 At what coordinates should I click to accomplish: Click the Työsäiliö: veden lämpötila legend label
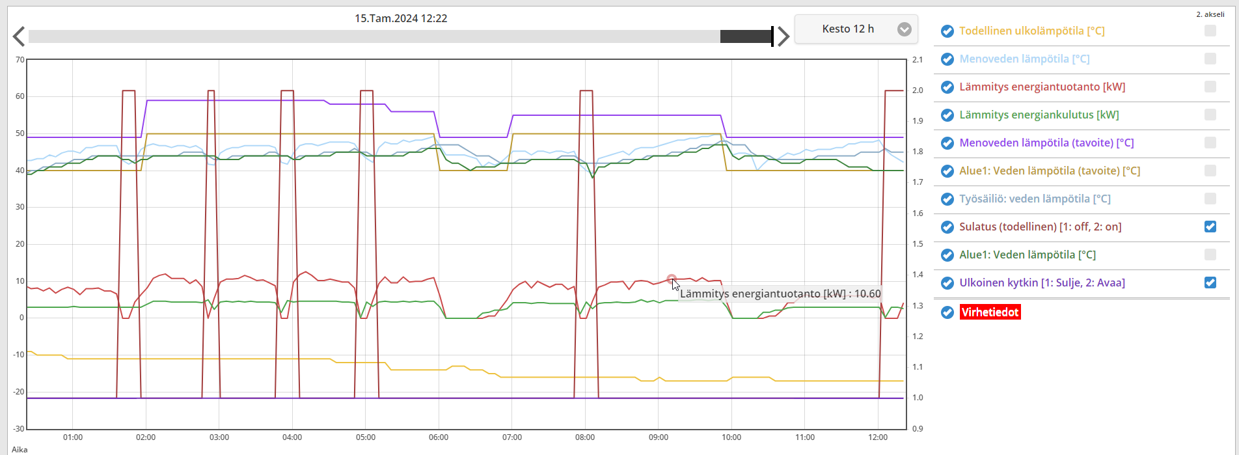1035,199
